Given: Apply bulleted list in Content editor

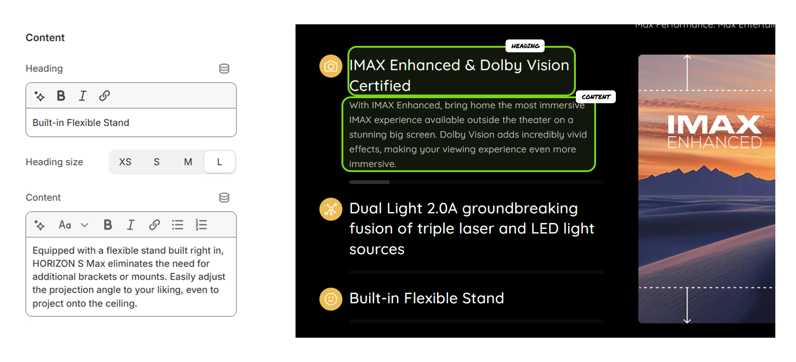Looking at the screenshot, I should (178, 225).
